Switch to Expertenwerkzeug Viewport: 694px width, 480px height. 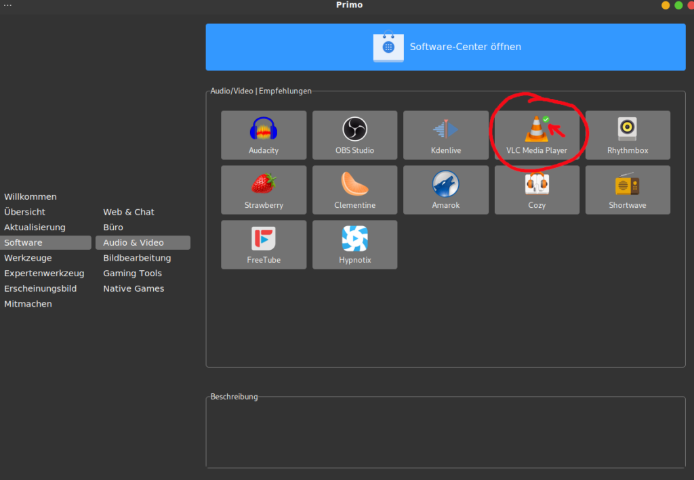pos(44,273)
